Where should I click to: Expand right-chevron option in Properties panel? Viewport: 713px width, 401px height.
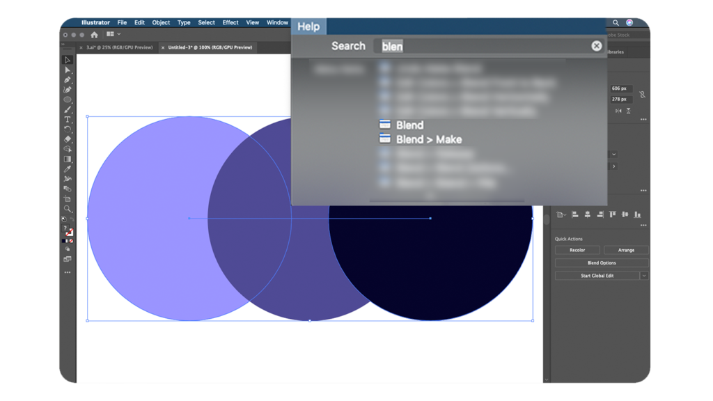click(614, 166)
